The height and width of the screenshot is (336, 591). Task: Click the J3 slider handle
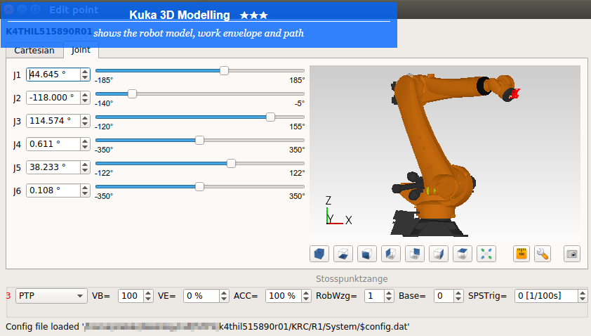tap(270, 117)
